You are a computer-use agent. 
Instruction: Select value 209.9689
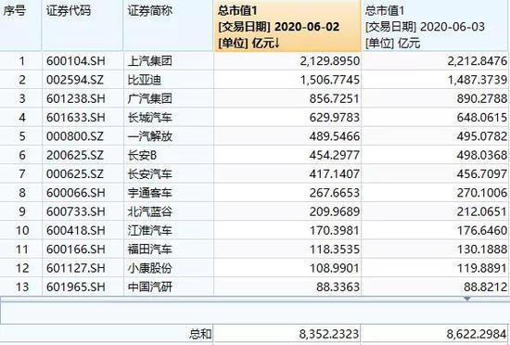click(335, 211)
